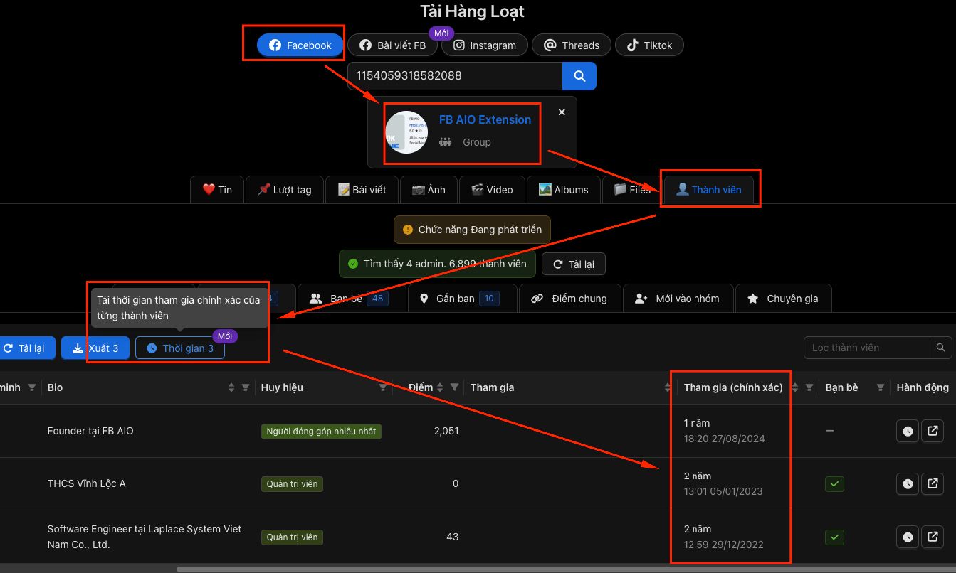The height and width of the screenshot is (573, 956).
Task: Filter the Bio column
Action: [246, 387]
